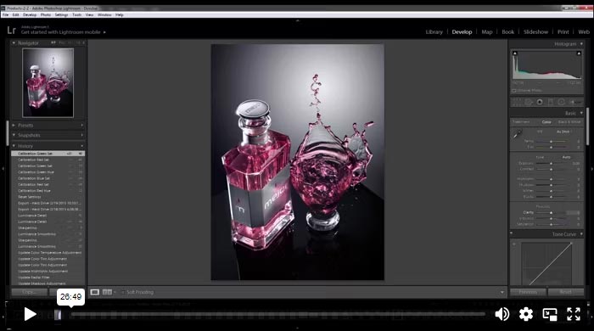
Task: Open the As Shot white balance dropdown
Action: coord(564,132)
